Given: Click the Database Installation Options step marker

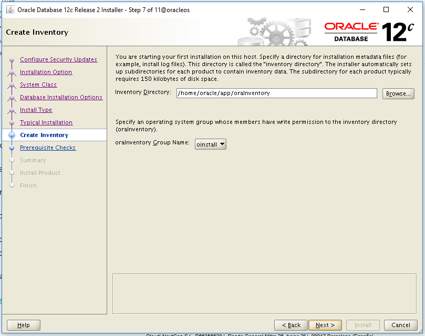Looking at the screenshot, I should pos(12,98).
